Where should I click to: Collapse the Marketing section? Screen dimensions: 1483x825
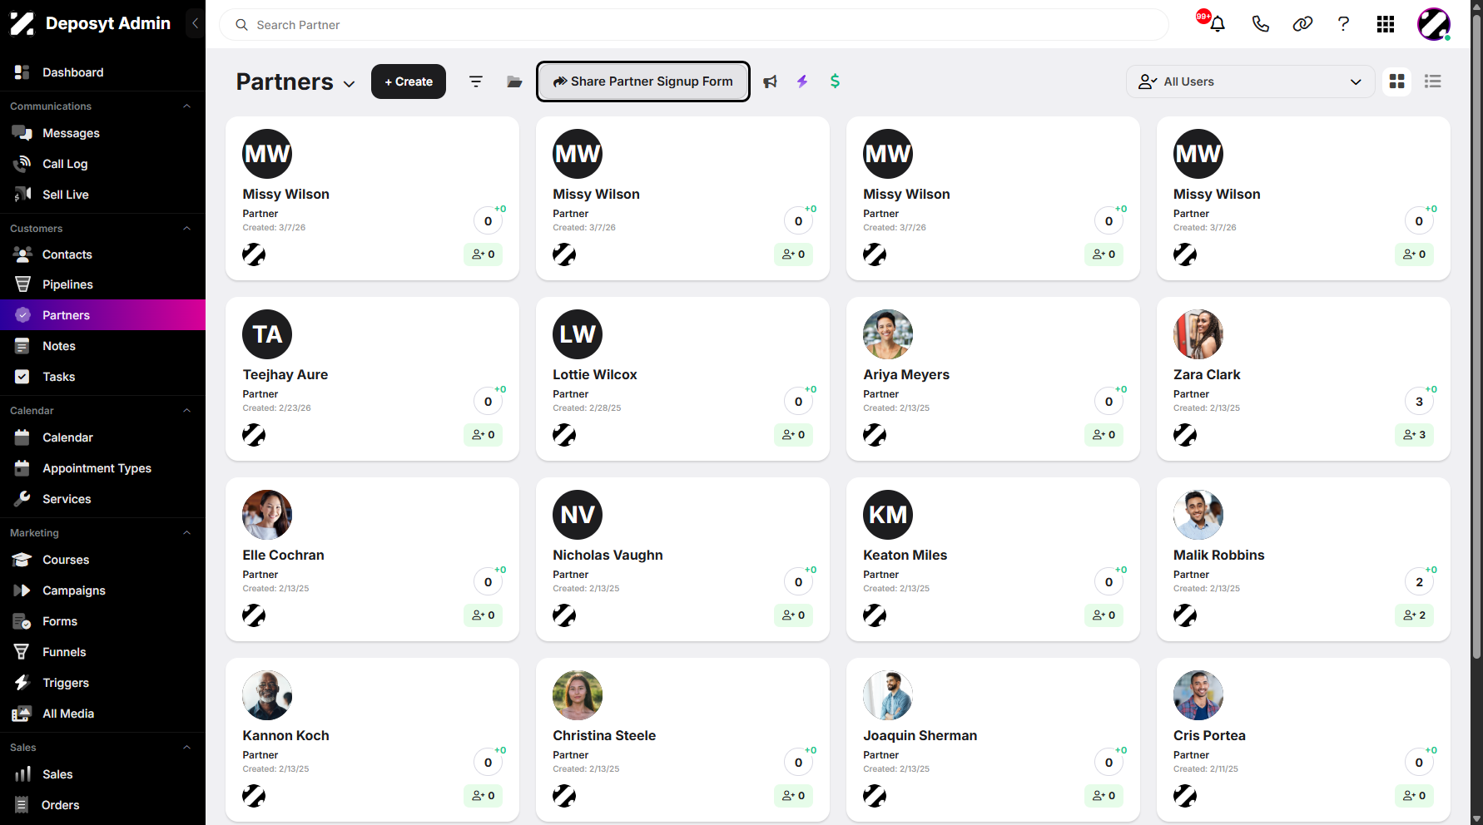click(x=186, y=533)
